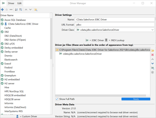Click the folder search find drivers icon
Image resolution: width=156 pixels, height=118 pixels.
click(36, 10)
